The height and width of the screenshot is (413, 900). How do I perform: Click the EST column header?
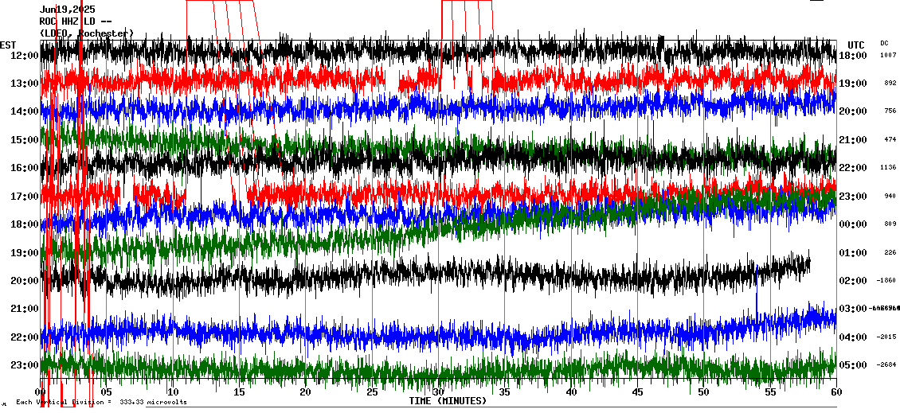[8, 45]
